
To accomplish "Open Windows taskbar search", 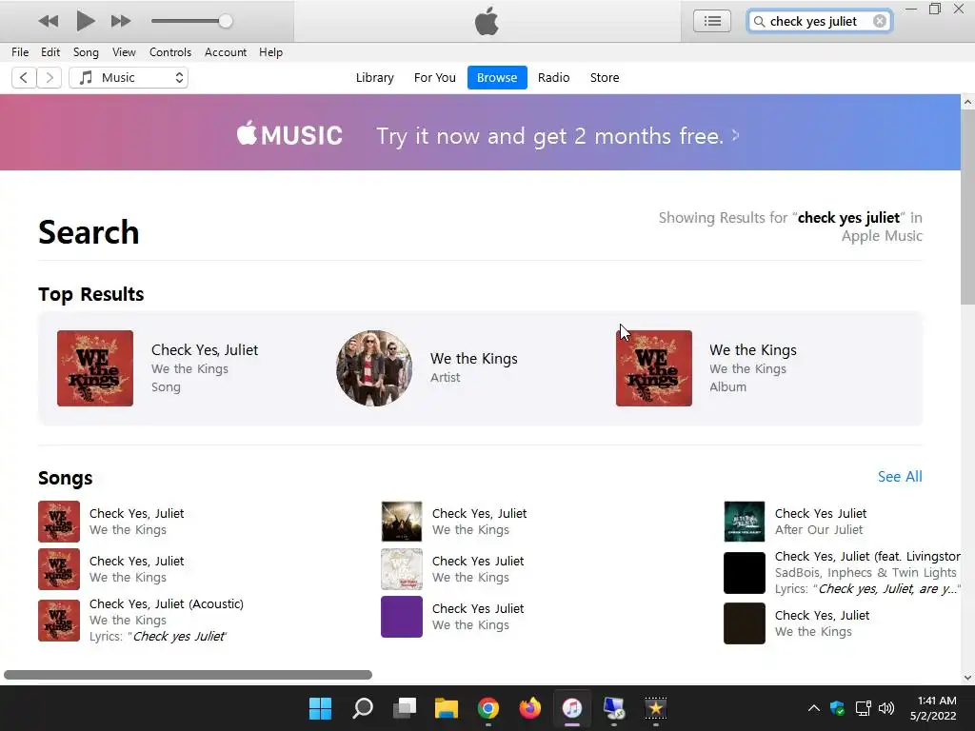I will pyautogui.click(x=363, y=708).
